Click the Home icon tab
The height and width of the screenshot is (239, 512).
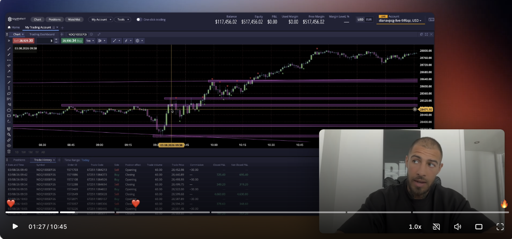(14, 28)
